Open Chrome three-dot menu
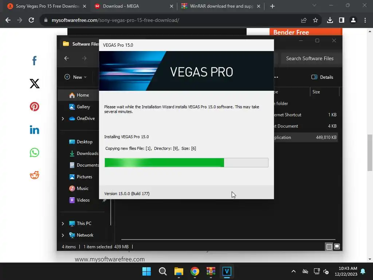 [365, 20]
